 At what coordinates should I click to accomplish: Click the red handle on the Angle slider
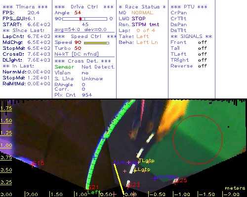pos(81,19)
